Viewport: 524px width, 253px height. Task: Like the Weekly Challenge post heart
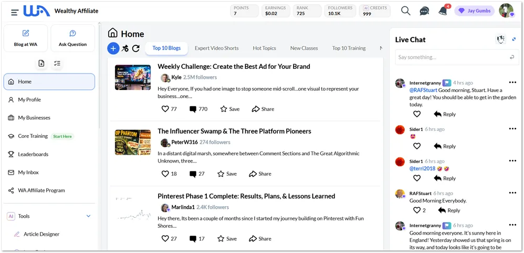click(x=165, y=109)
